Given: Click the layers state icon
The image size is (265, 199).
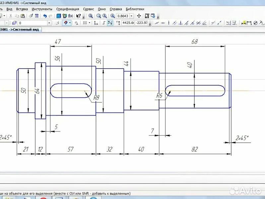Looking at the screenshot, I should pos(14,23).
